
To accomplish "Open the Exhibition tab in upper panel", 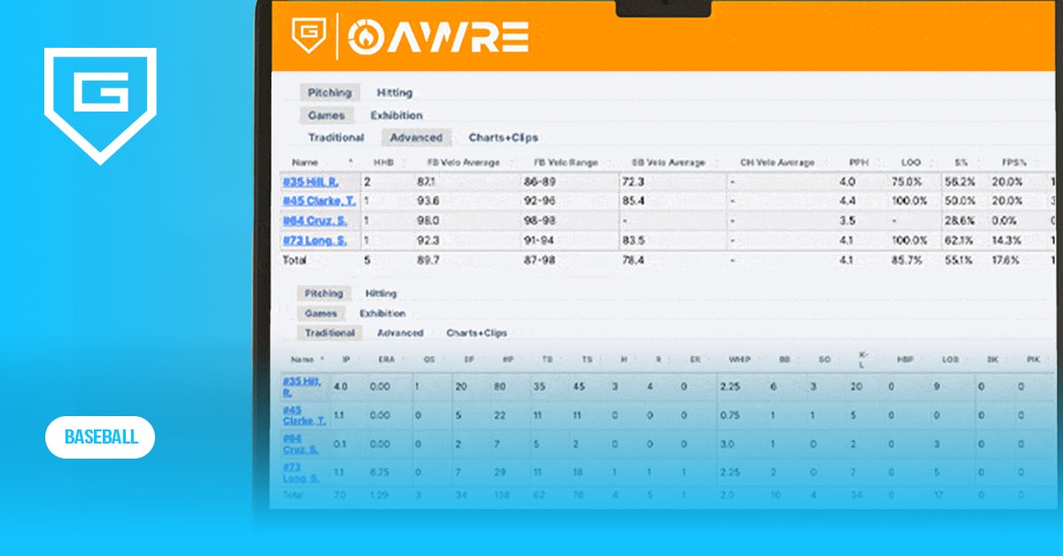I will (396, 115).
